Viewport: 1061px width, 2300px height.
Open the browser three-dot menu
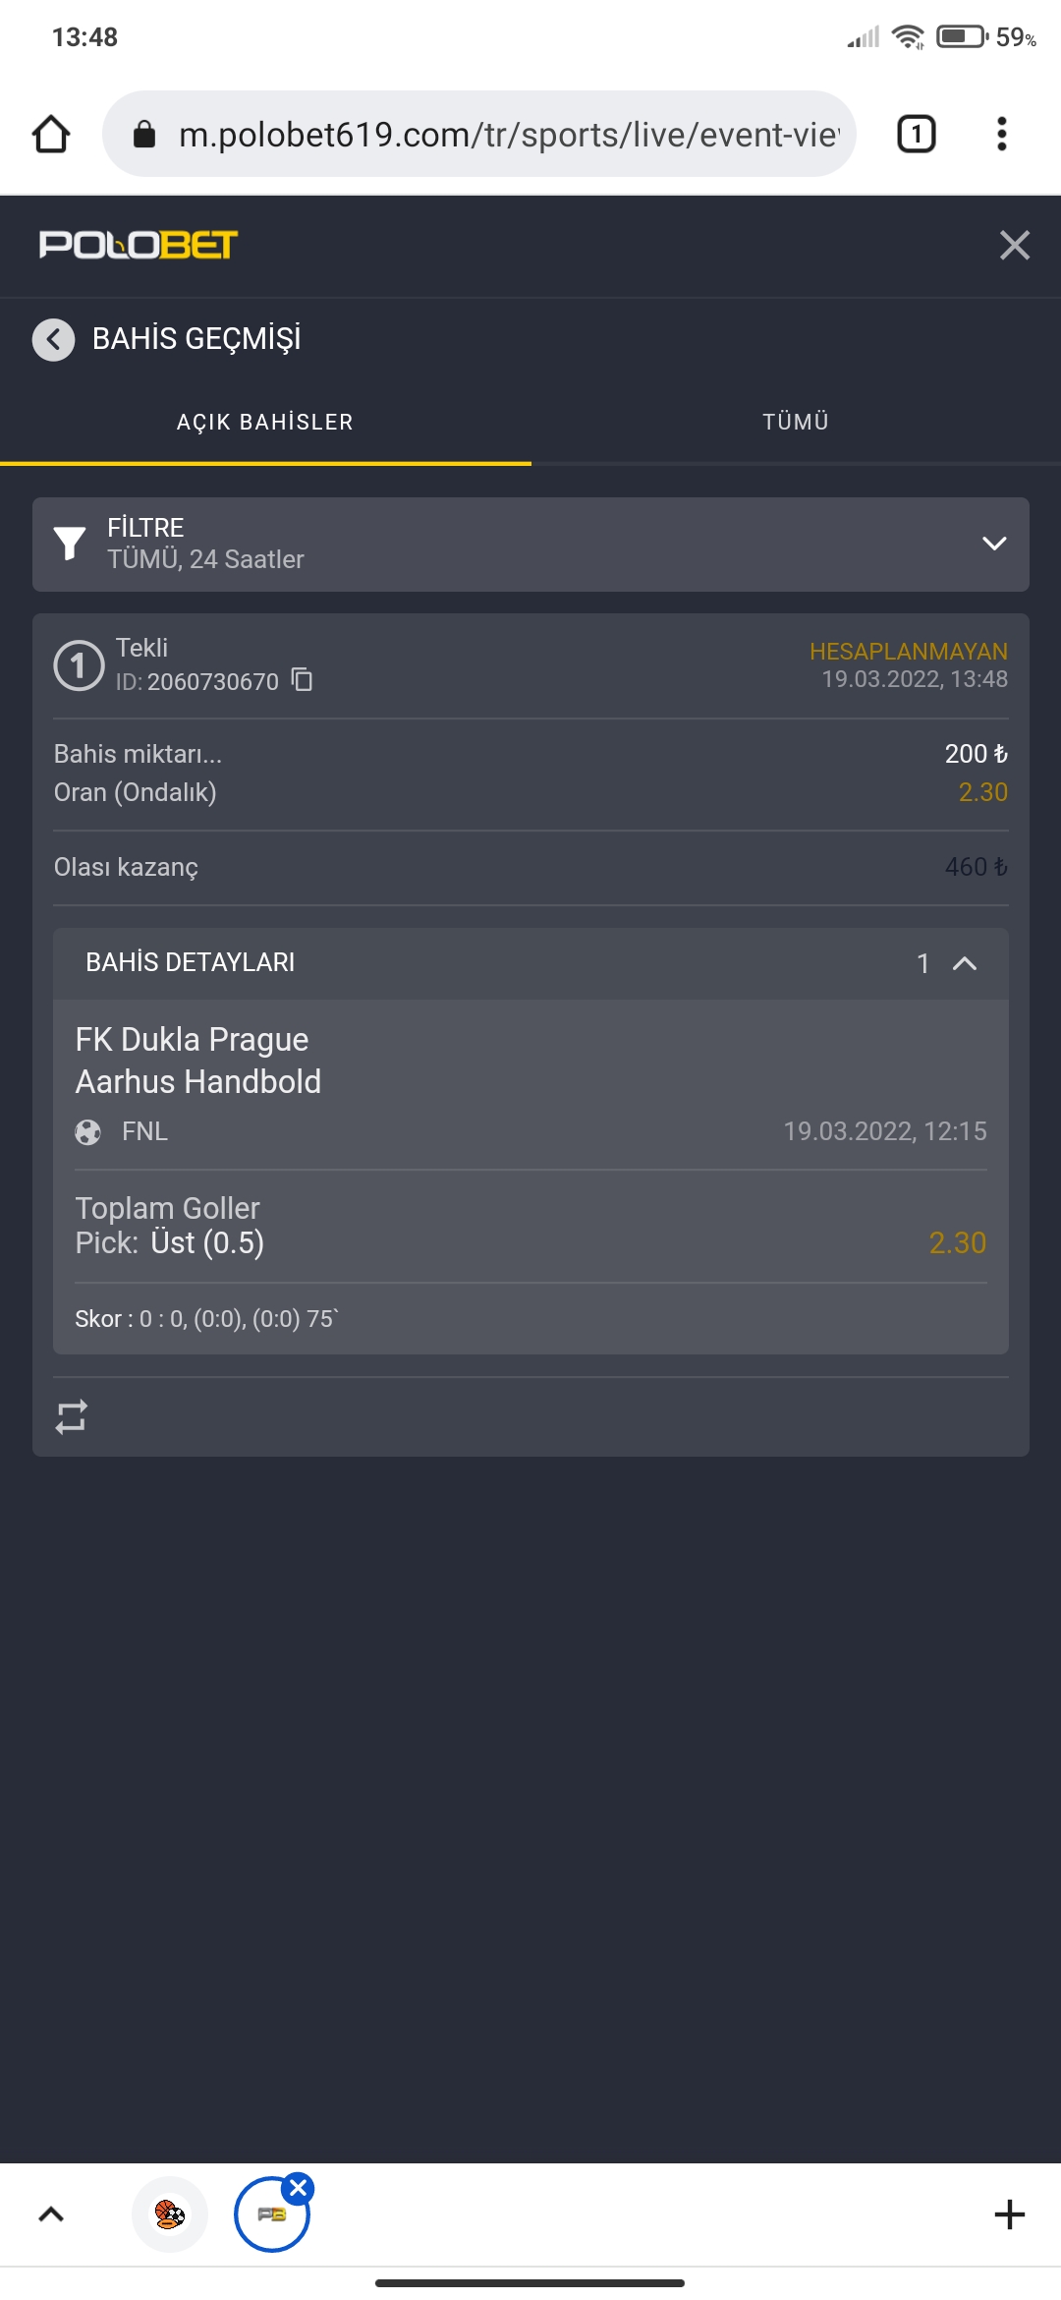(x=1002, y=134)
